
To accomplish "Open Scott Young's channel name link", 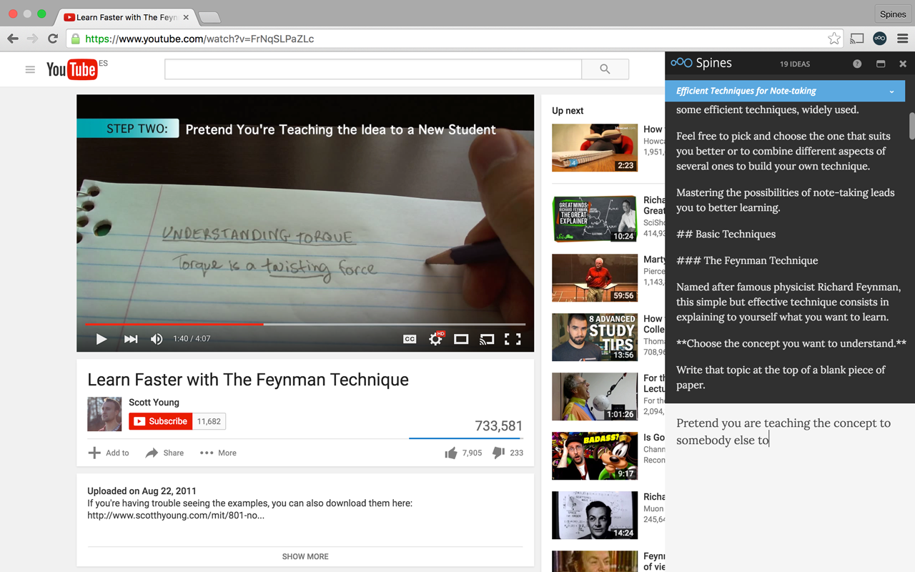I will pos(154,403).
